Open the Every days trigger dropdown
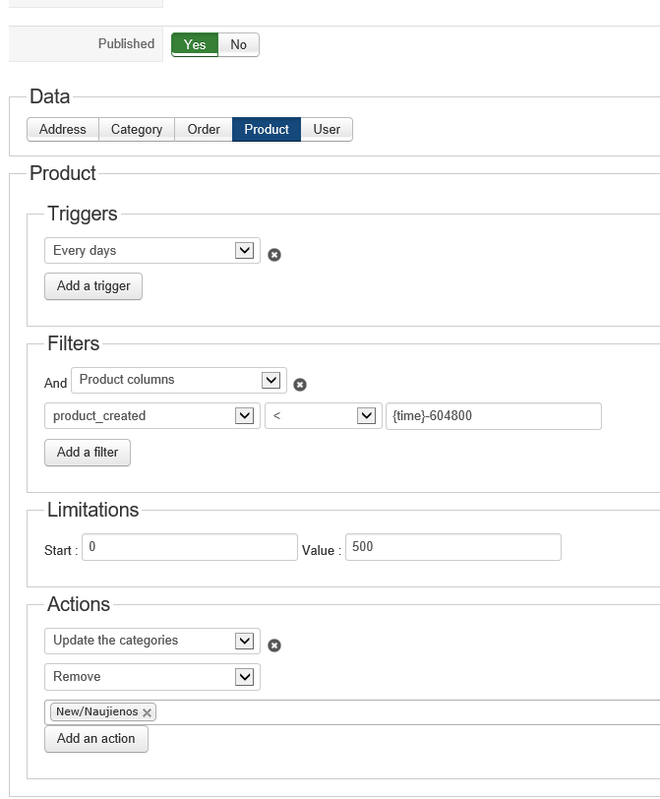 [x=151, y=251]
